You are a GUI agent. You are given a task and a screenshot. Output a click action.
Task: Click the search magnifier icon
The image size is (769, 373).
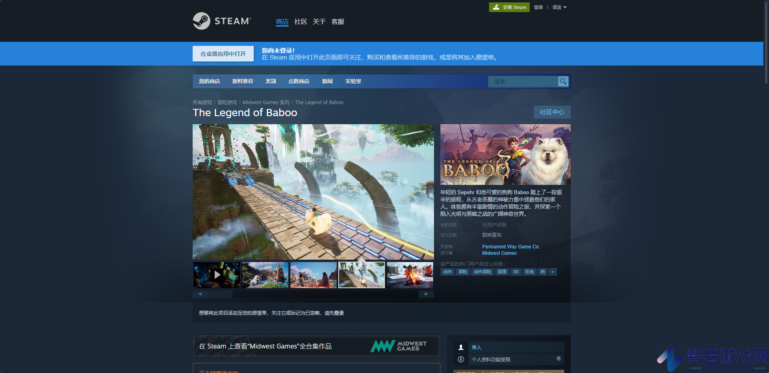pyautogui.click(x=563, y=82)
